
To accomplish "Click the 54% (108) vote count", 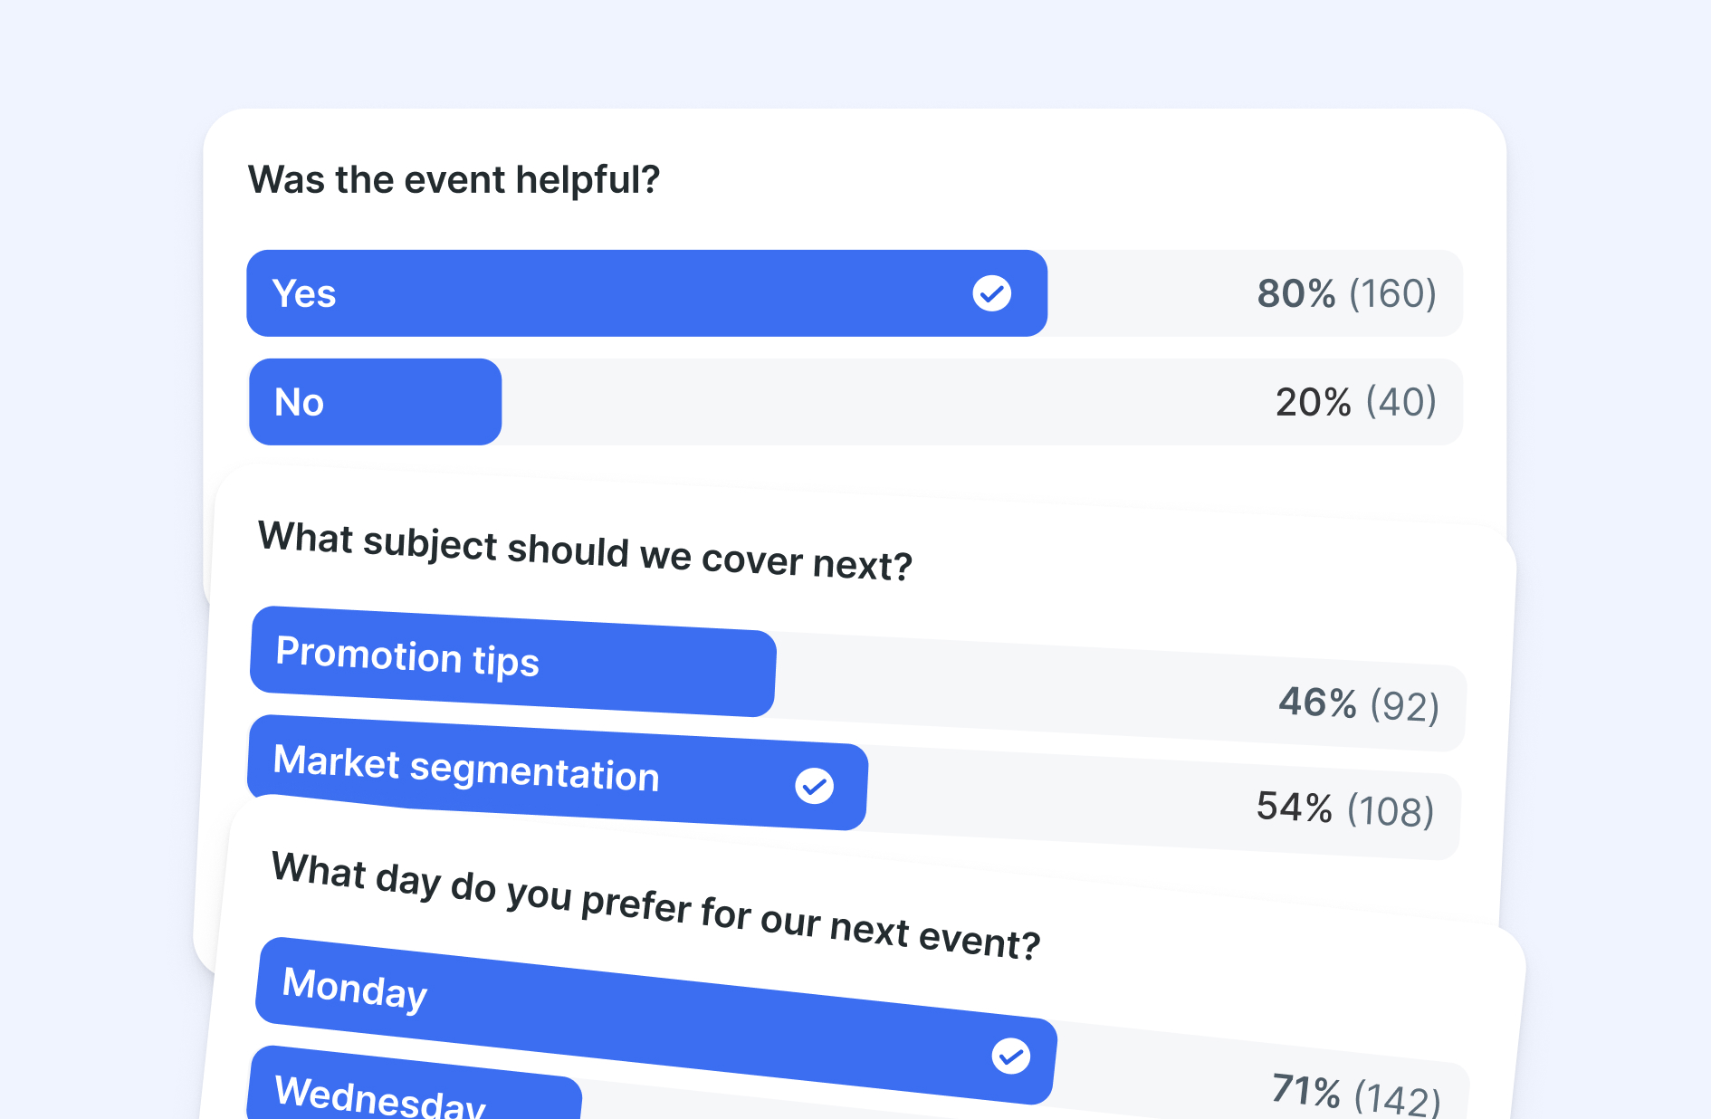I will pyautogui.click(x=1345, y=808).
